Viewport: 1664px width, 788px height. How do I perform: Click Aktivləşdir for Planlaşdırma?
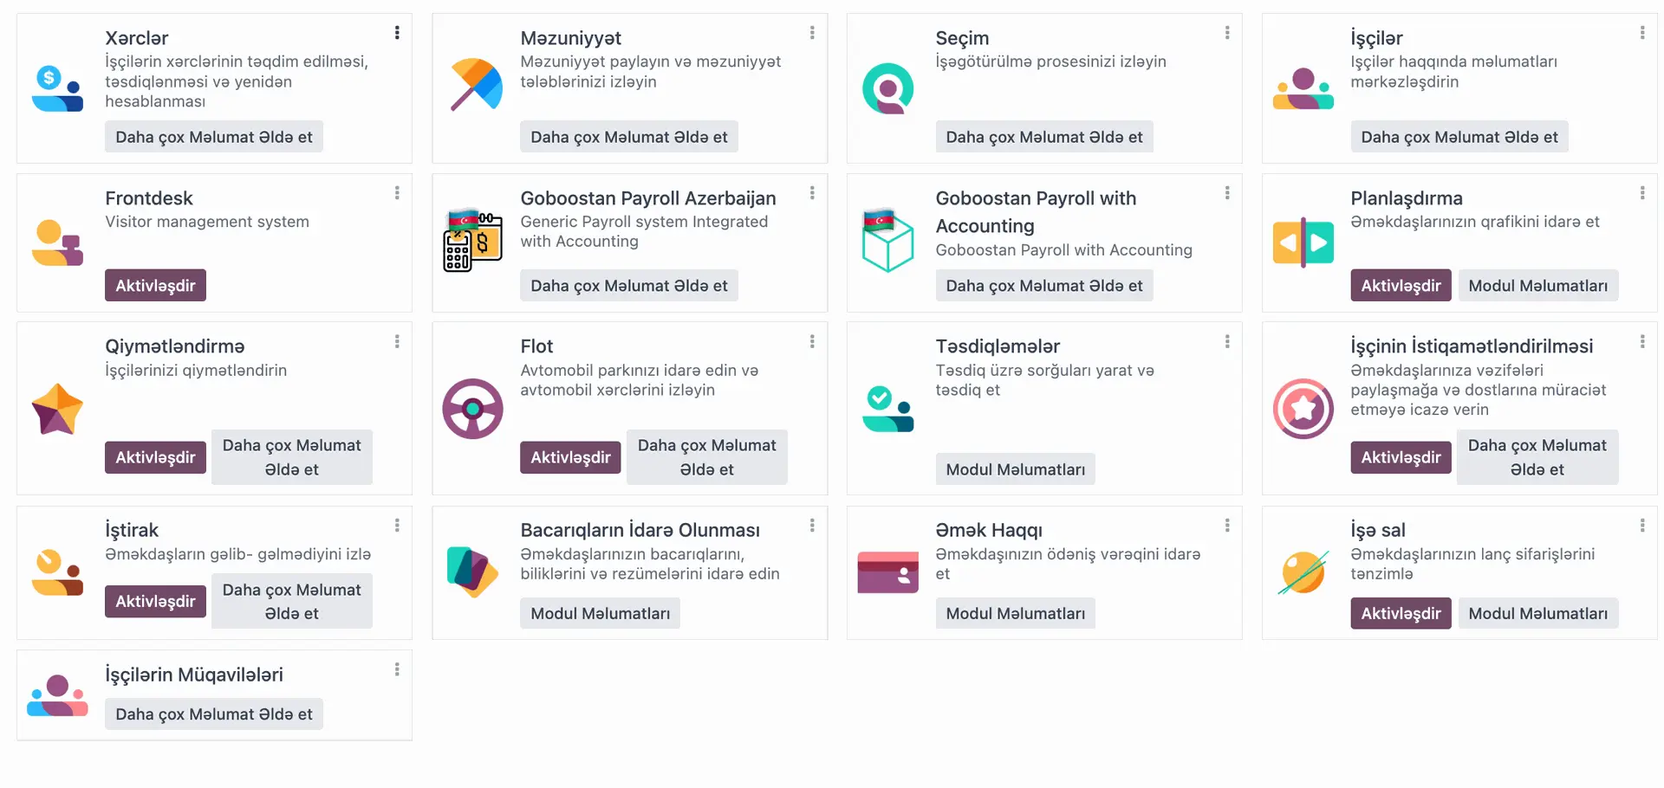pos(1401,286)
